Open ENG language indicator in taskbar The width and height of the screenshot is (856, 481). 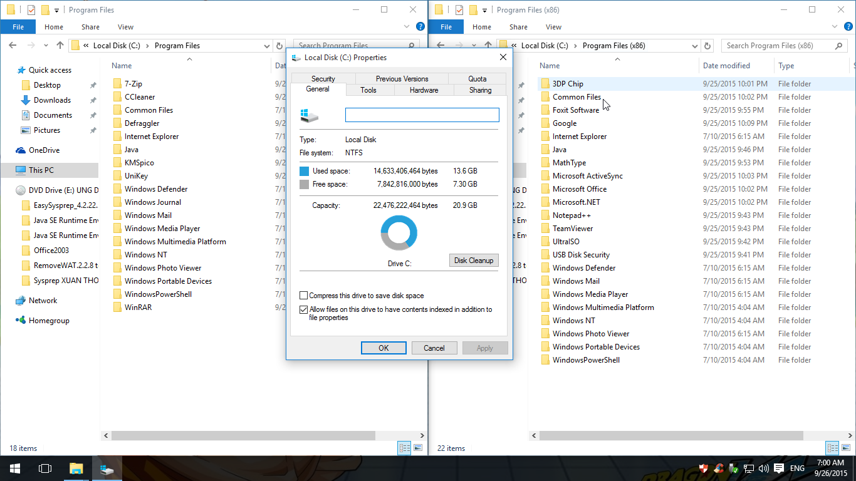[797, 468]
